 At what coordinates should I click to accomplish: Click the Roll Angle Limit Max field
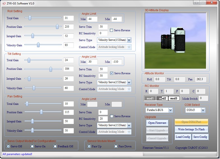tap(92, 19)
